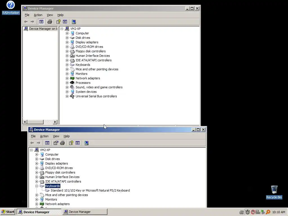This screenshot has width=288, height=216.
Task: Click the Show/Hide Console Tree icon in the front window
Action: coord(47,143)
